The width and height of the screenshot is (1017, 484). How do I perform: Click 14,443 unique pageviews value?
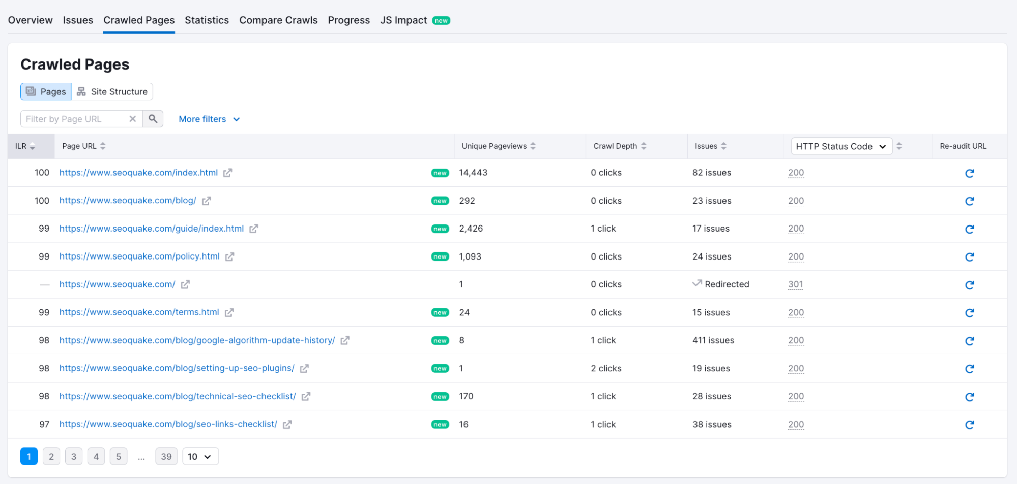point(473,173)
